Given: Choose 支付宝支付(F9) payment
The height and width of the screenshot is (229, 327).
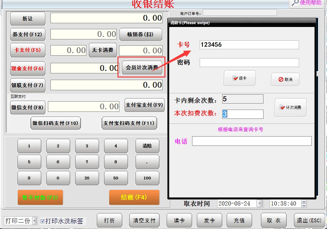Looking at the screenshot, I should coord(144,105).
